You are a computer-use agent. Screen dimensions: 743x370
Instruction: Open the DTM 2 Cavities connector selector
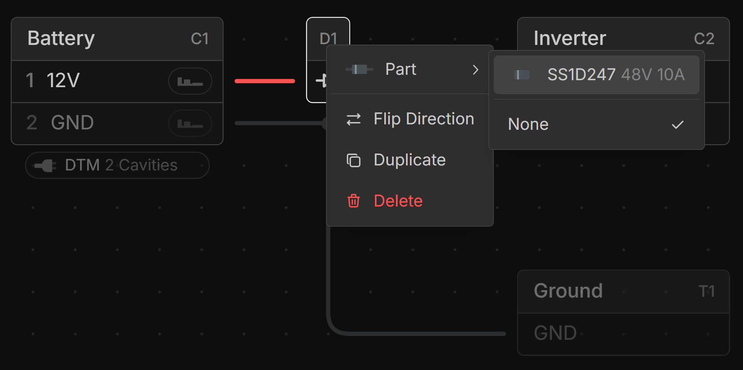click(x=117, y=165)
